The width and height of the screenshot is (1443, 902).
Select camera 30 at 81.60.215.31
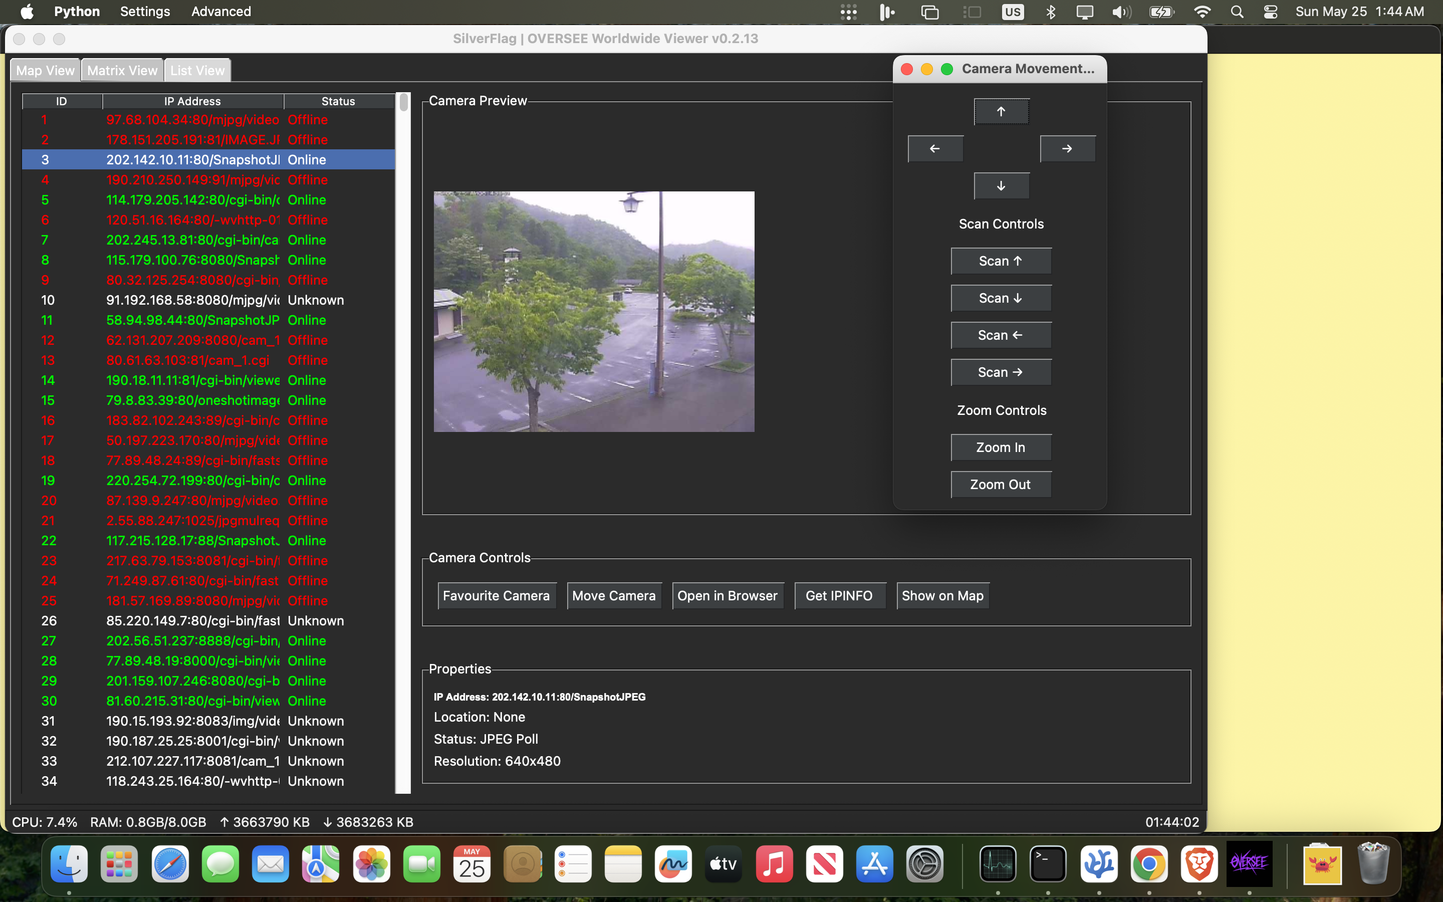(x=208, y=701)
